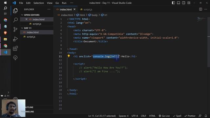Viewport: 210px width, 118px height.
Task: Close the index.html editor tab
Action: (x=74, y=10)
